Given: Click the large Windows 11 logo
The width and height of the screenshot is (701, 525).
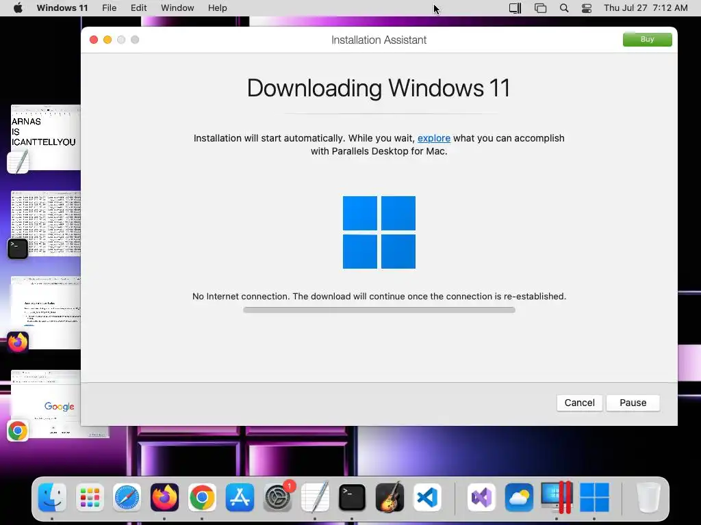Looking at the screenshot, I should coord(379,232).
